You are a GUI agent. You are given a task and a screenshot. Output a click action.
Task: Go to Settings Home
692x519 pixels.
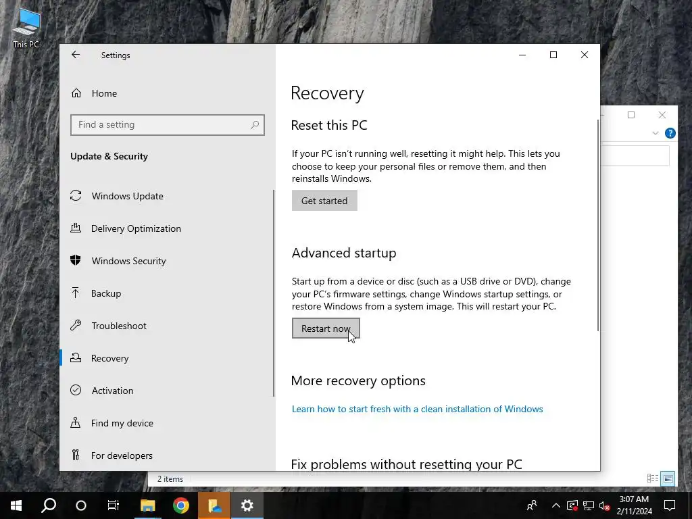tap(104, 93)
